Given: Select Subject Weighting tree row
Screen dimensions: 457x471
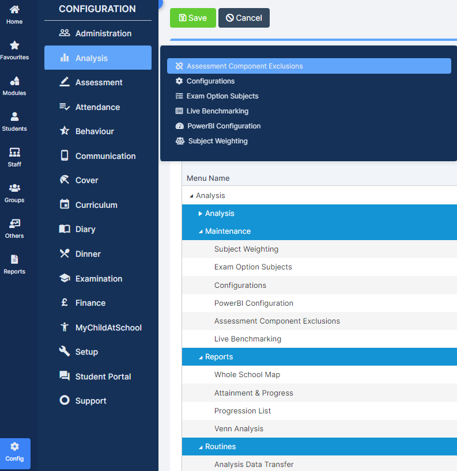Looking at the screenshot, I should pos(319,249).
